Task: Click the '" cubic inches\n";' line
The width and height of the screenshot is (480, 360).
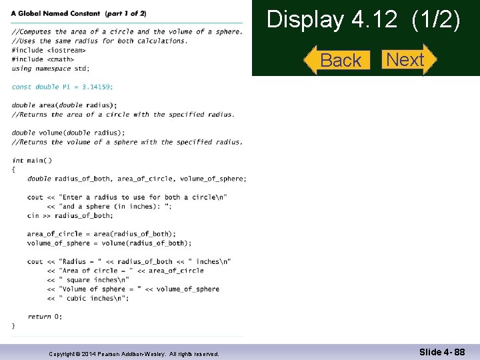Action: pos(88,298)
